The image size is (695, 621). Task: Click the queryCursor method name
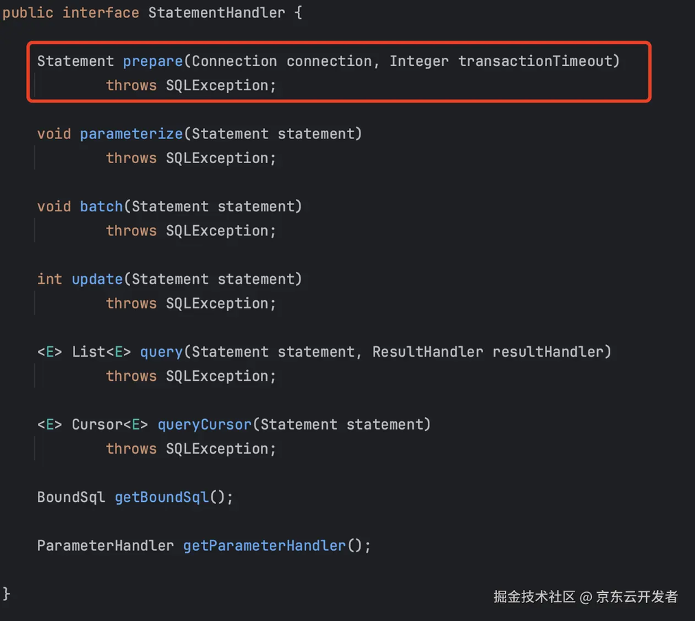point(204,425)
